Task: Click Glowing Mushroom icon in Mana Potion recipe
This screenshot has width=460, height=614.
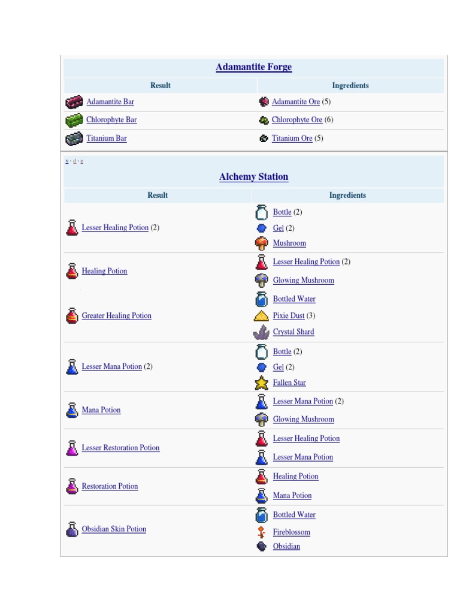Action: (x=261, y=419)
